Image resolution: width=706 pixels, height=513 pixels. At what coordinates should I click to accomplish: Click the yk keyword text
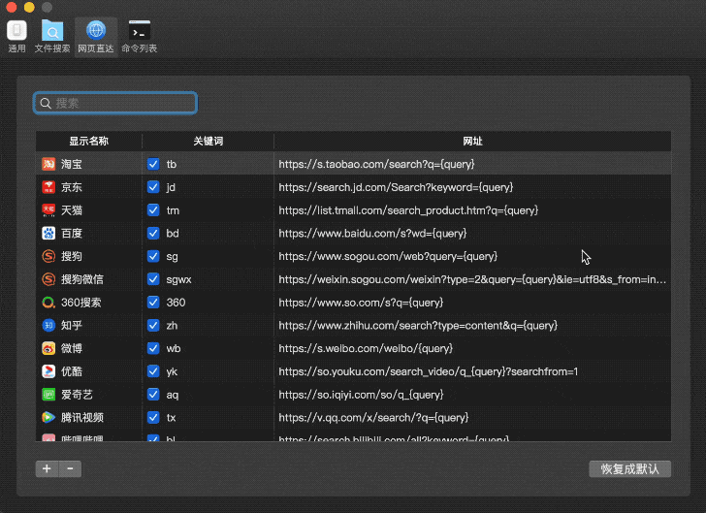[172, 371]
